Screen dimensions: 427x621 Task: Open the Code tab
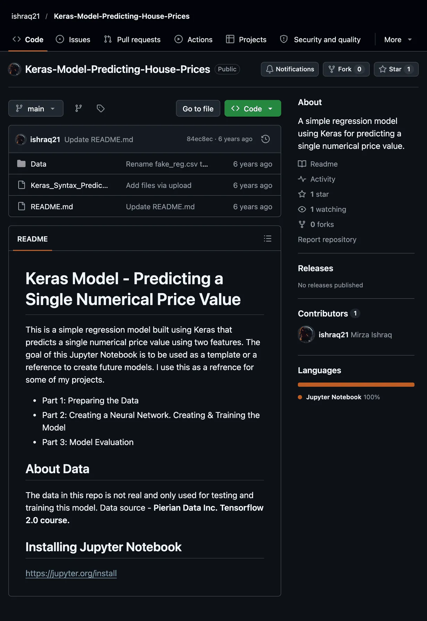[28, 40]
